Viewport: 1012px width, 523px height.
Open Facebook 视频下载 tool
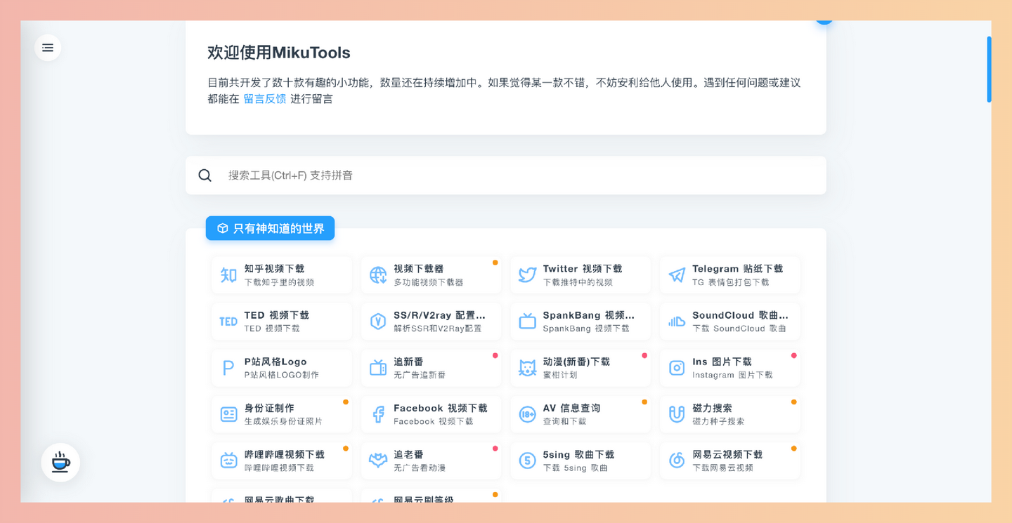432,414
